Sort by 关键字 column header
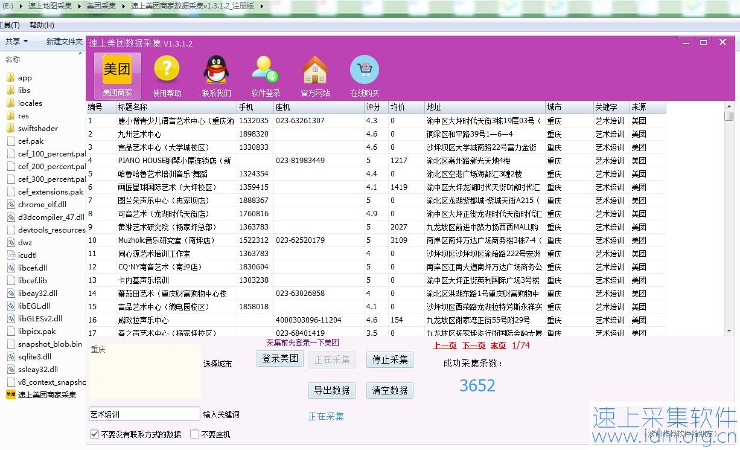Screen dimensions: 740x450 coord(611,107)
